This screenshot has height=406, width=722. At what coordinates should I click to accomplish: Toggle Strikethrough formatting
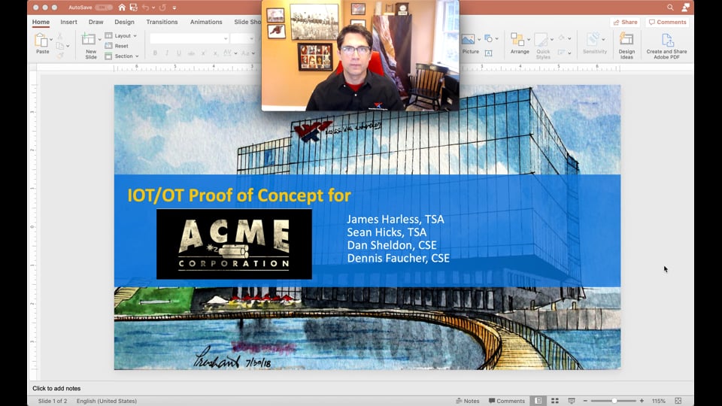coord(191,53)
